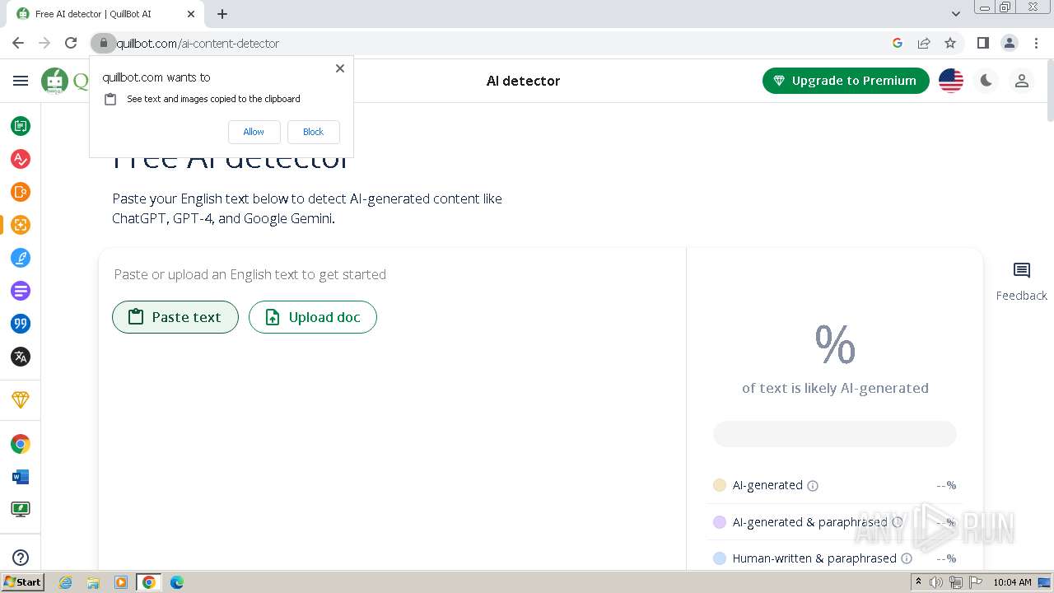The height and width of the screenshot is (593, 1054).
Task: Click info icon next to Human-written & paraphrased
Action: click(907, 558)
